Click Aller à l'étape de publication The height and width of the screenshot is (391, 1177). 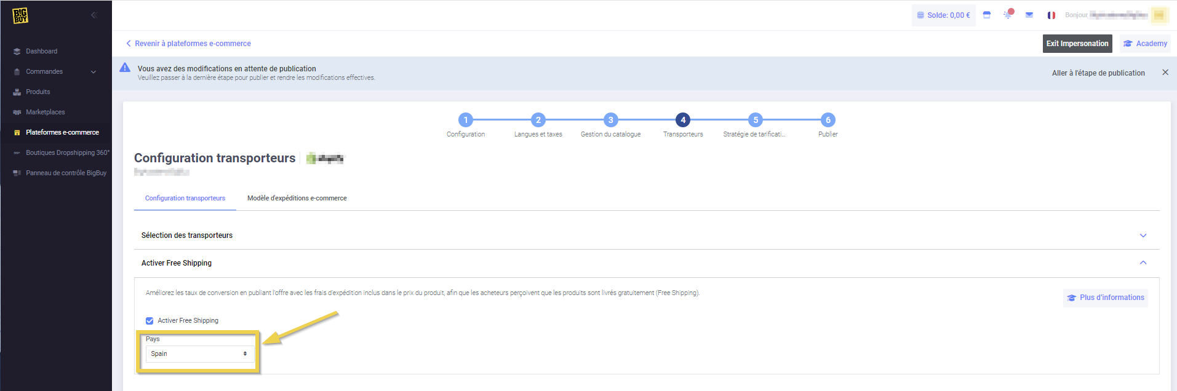click(x=1098, y=73)
